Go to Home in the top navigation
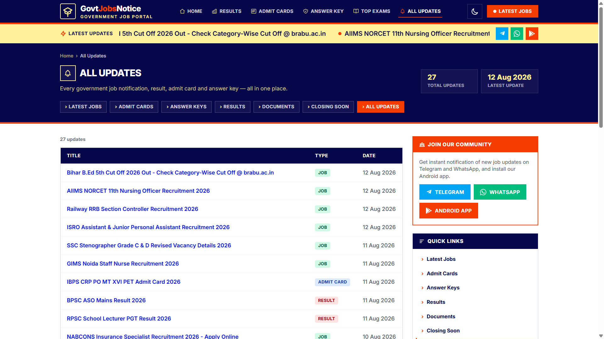 191,11
